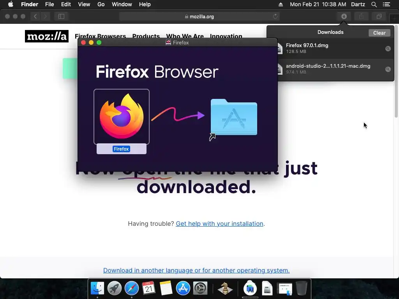Click Download in another language link
The image size is (399, 299).
pos(196,270)
